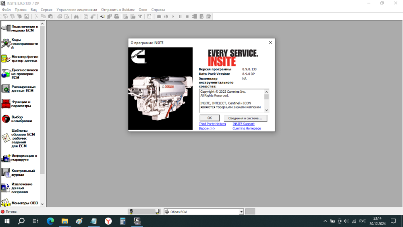403x227 pixels.
Task: Click the sidebar scroll down arrow
Action: pyautogui.click(x=42, y=204)
